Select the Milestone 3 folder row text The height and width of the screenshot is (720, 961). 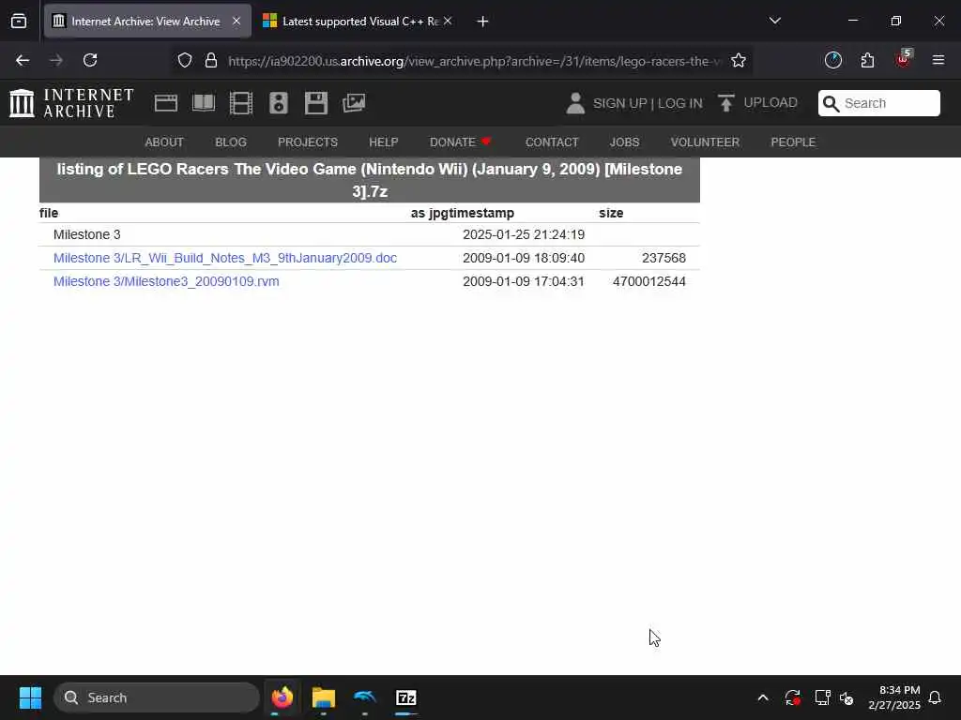click(x=87, y=234)
